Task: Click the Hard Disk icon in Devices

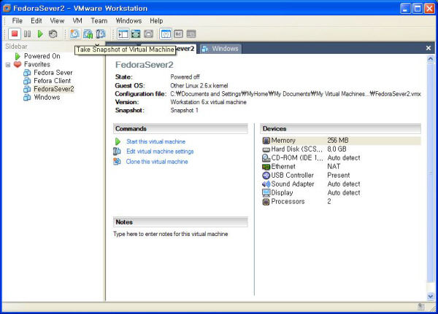Action: point(266,149)
